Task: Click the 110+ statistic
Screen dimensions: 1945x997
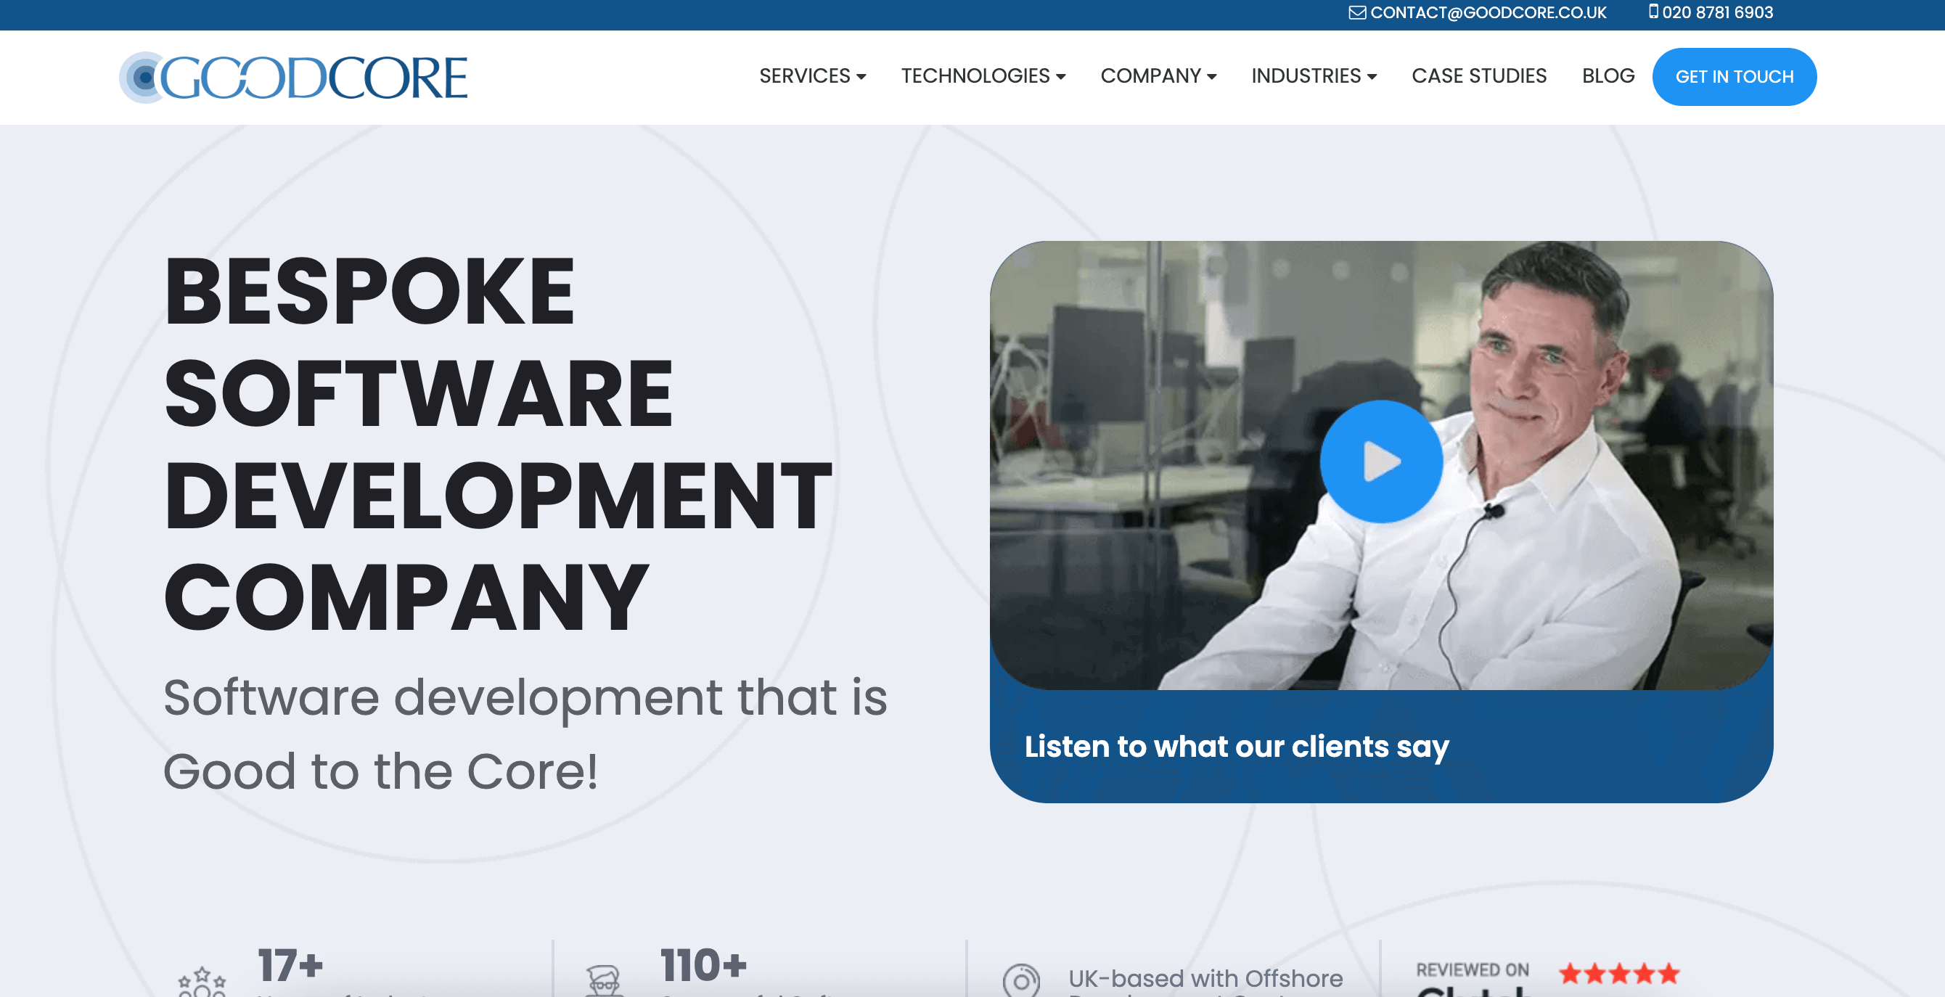Action: (703, 965)
